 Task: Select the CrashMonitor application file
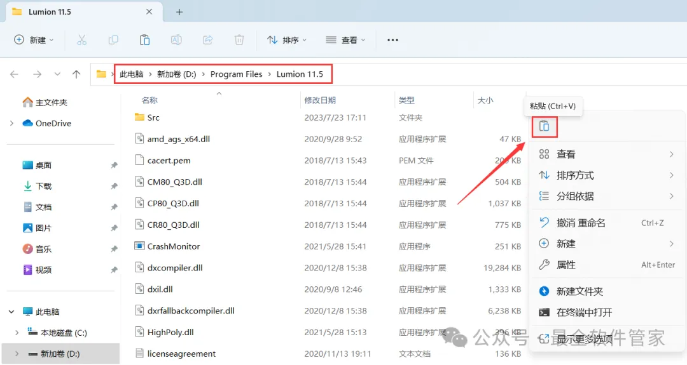[x=328, y=246]
